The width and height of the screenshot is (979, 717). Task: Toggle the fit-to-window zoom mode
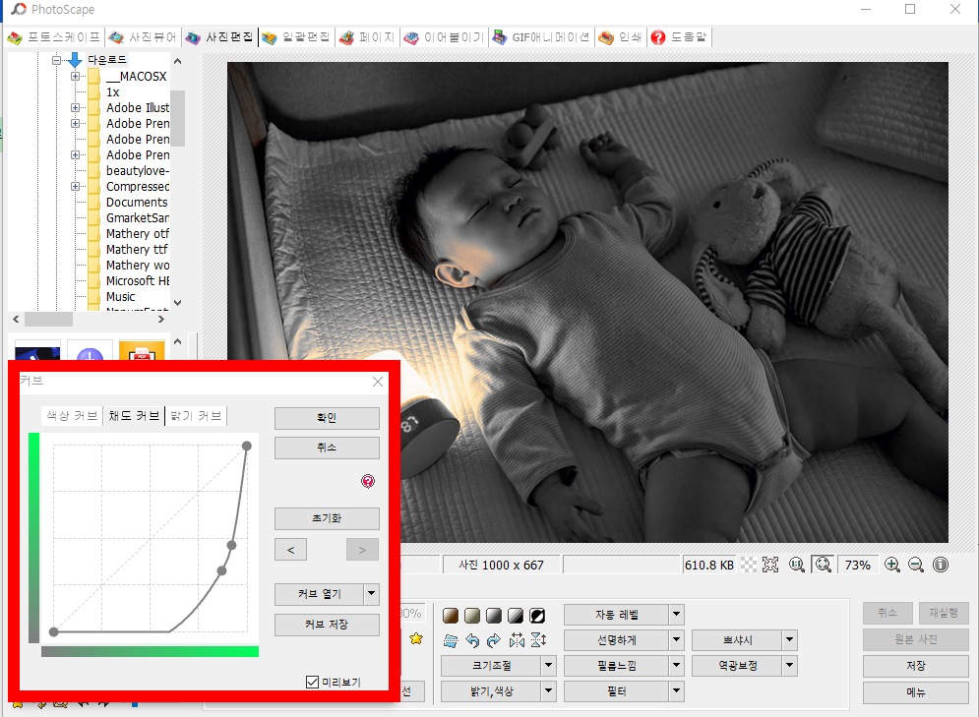(x=823, y=565)
